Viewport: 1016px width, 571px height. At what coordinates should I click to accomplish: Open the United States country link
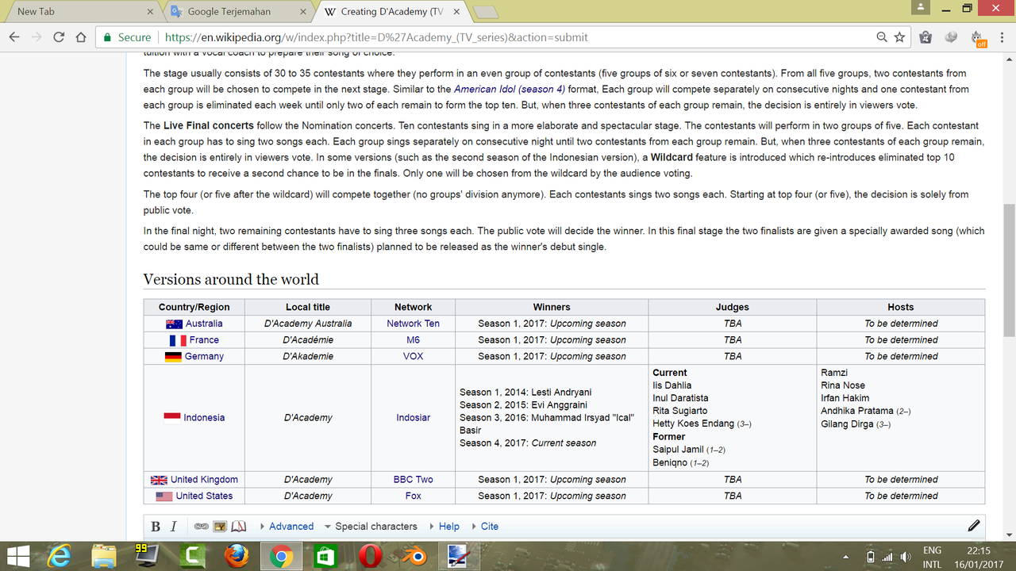(204, 496)
